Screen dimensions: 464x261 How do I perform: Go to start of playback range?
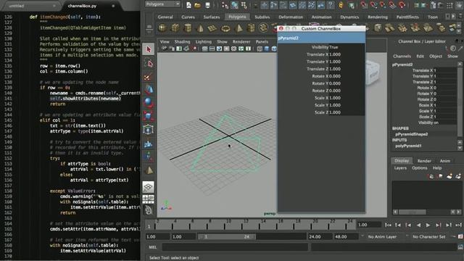388,225
